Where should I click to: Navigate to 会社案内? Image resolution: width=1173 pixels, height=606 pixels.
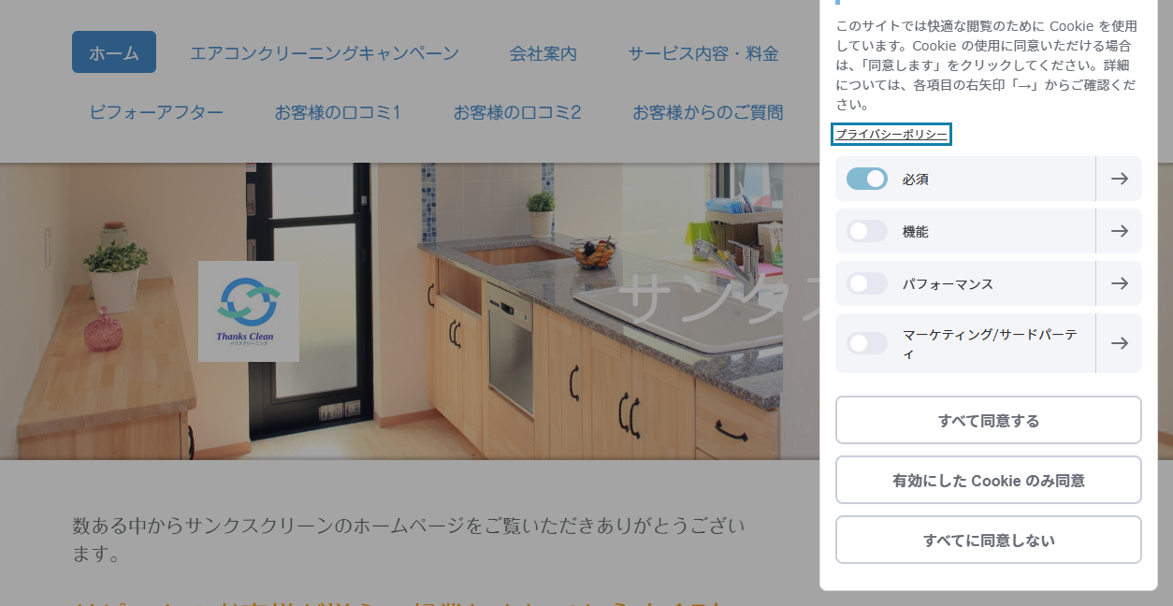click(x=543, y=53)
